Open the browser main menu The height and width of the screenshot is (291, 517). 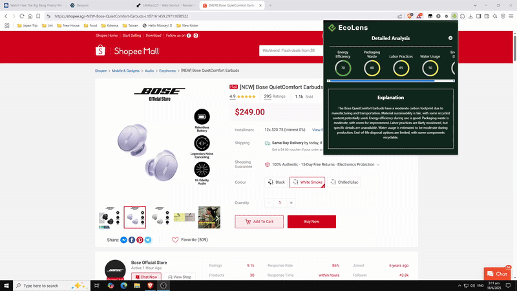pos(511,16)
